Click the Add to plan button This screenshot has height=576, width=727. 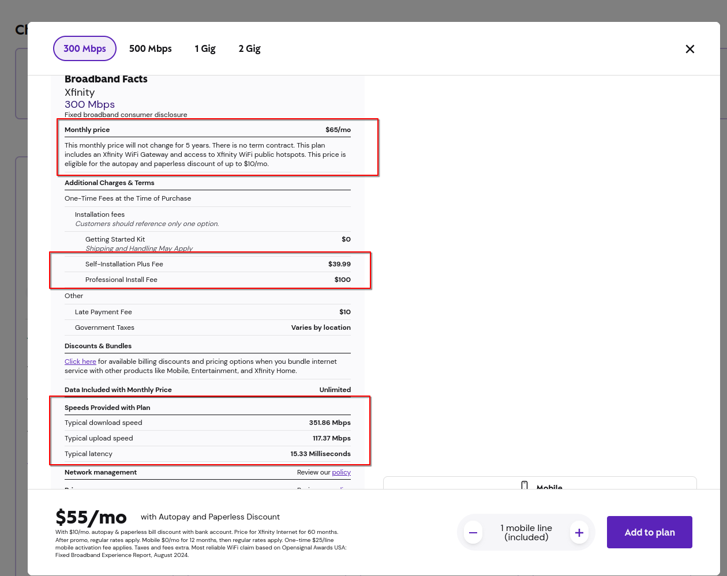(650, 532)
